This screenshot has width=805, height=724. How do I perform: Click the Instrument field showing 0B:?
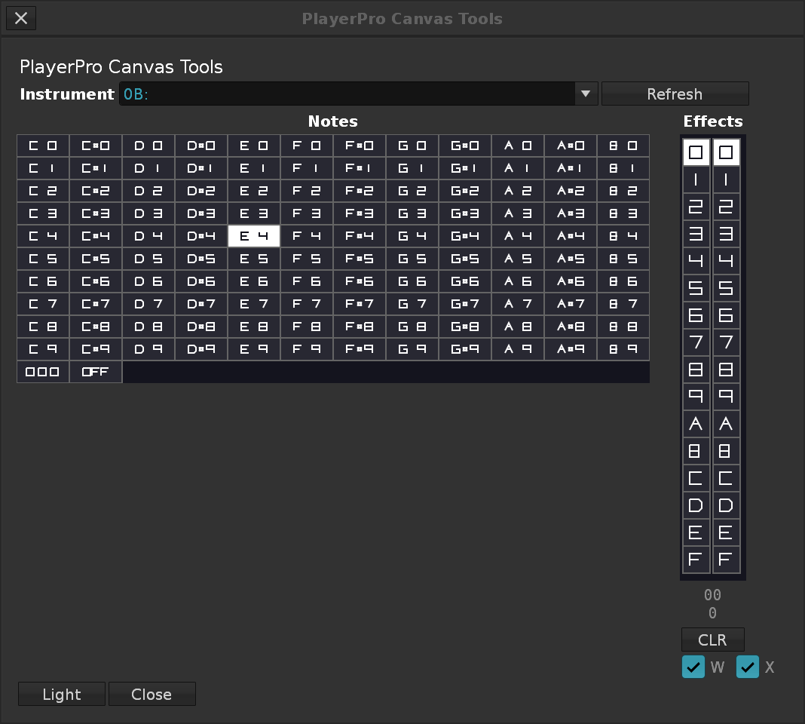[347, 94]
